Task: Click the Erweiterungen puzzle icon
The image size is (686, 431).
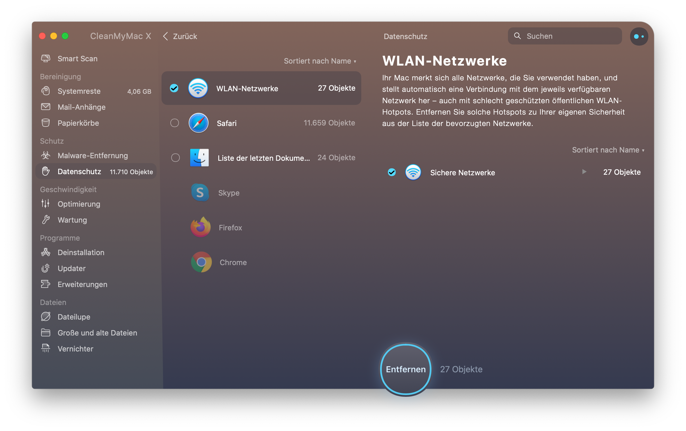Action: coord(46,284)
